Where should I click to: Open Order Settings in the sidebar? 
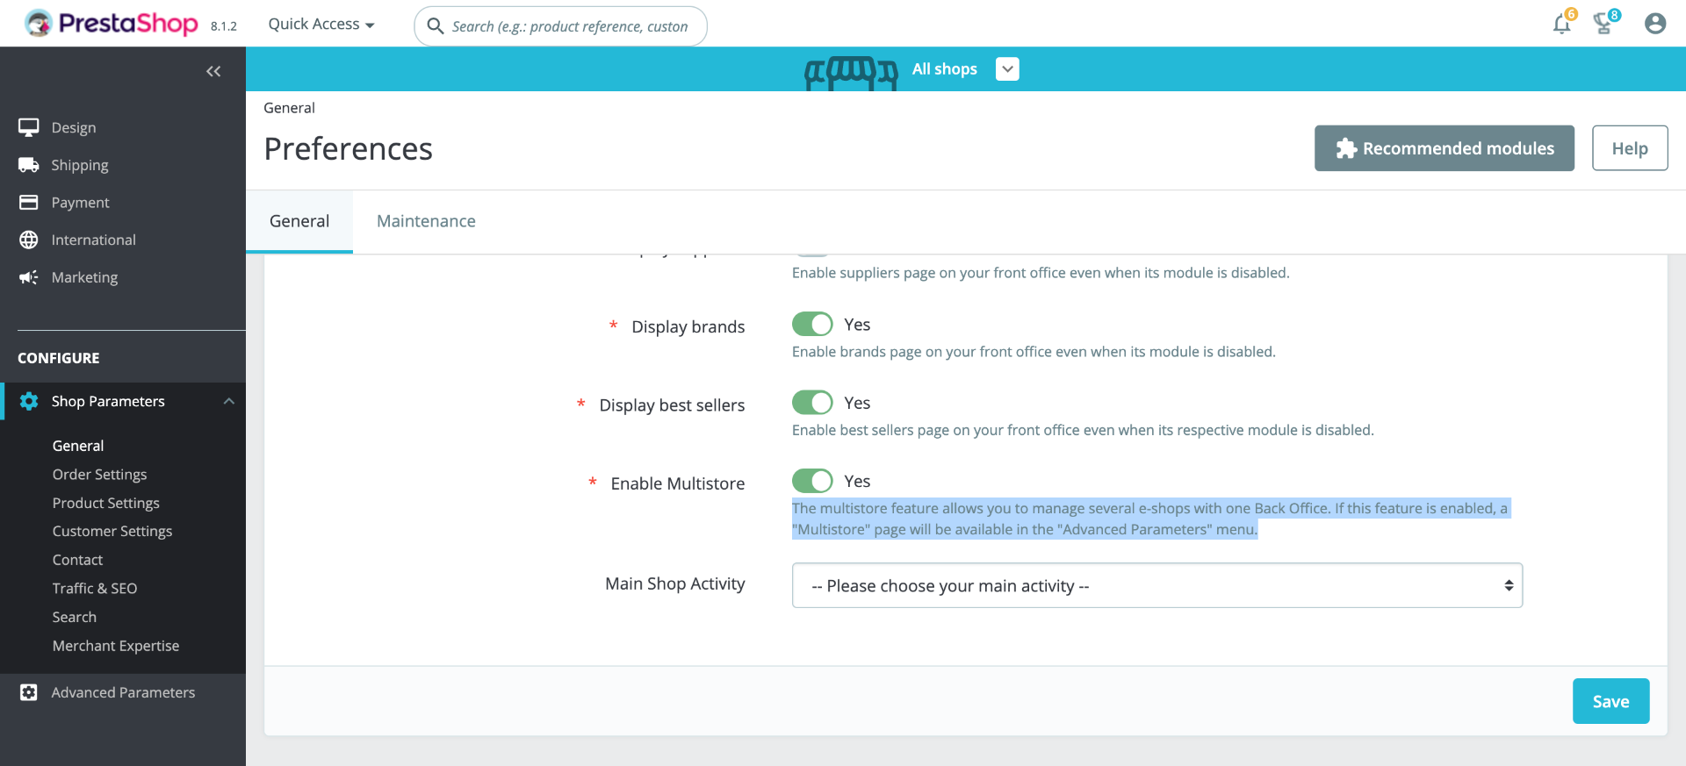tap(99, 475)
